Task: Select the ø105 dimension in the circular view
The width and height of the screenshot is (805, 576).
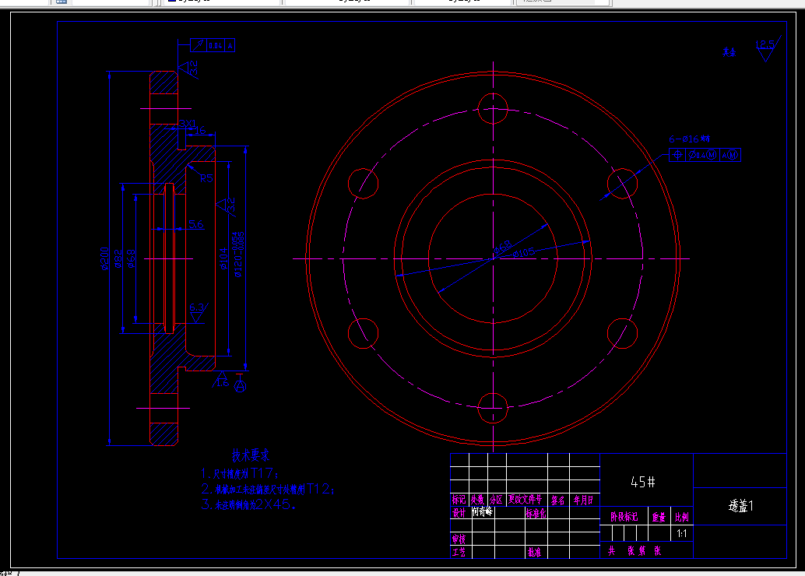Action: (524, 252)
